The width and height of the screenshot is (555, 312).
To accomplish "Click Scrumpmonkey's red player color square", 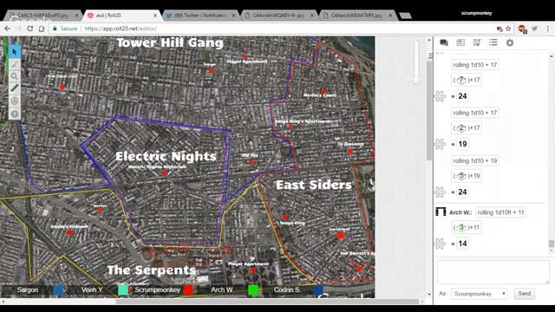I will [x=188, y=290].
